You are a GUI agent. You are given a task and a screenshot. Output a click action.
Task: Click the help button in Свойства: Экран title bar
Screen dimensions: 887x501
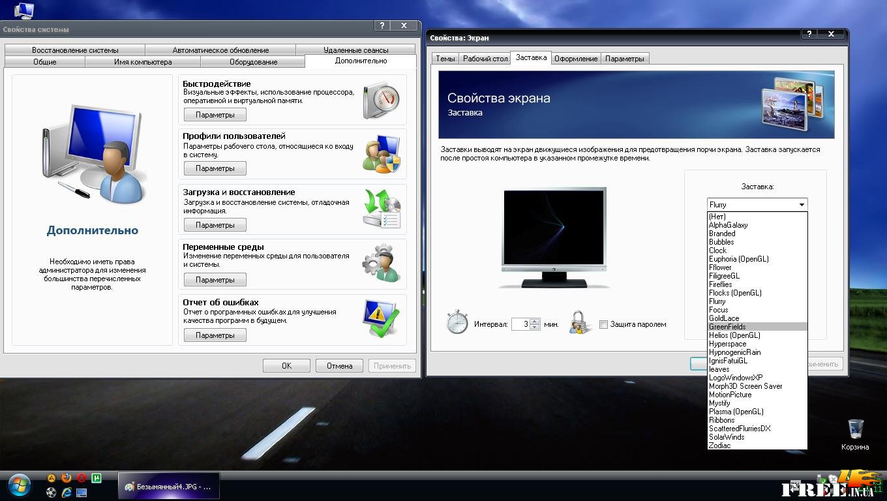point(809,34)
